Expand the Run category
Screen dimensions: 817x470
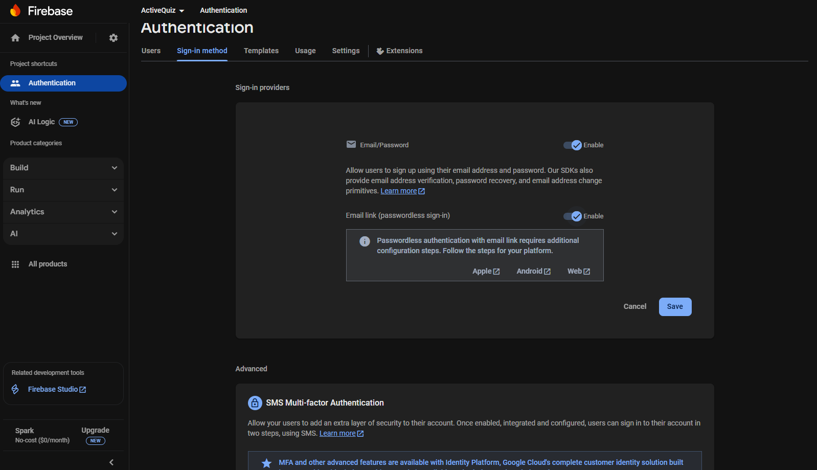tap(63, 190)
